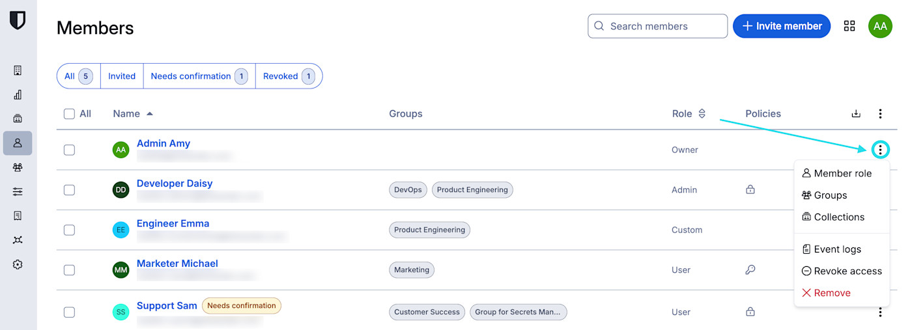Click the Reporting bar chart sidebar icon

18,94
